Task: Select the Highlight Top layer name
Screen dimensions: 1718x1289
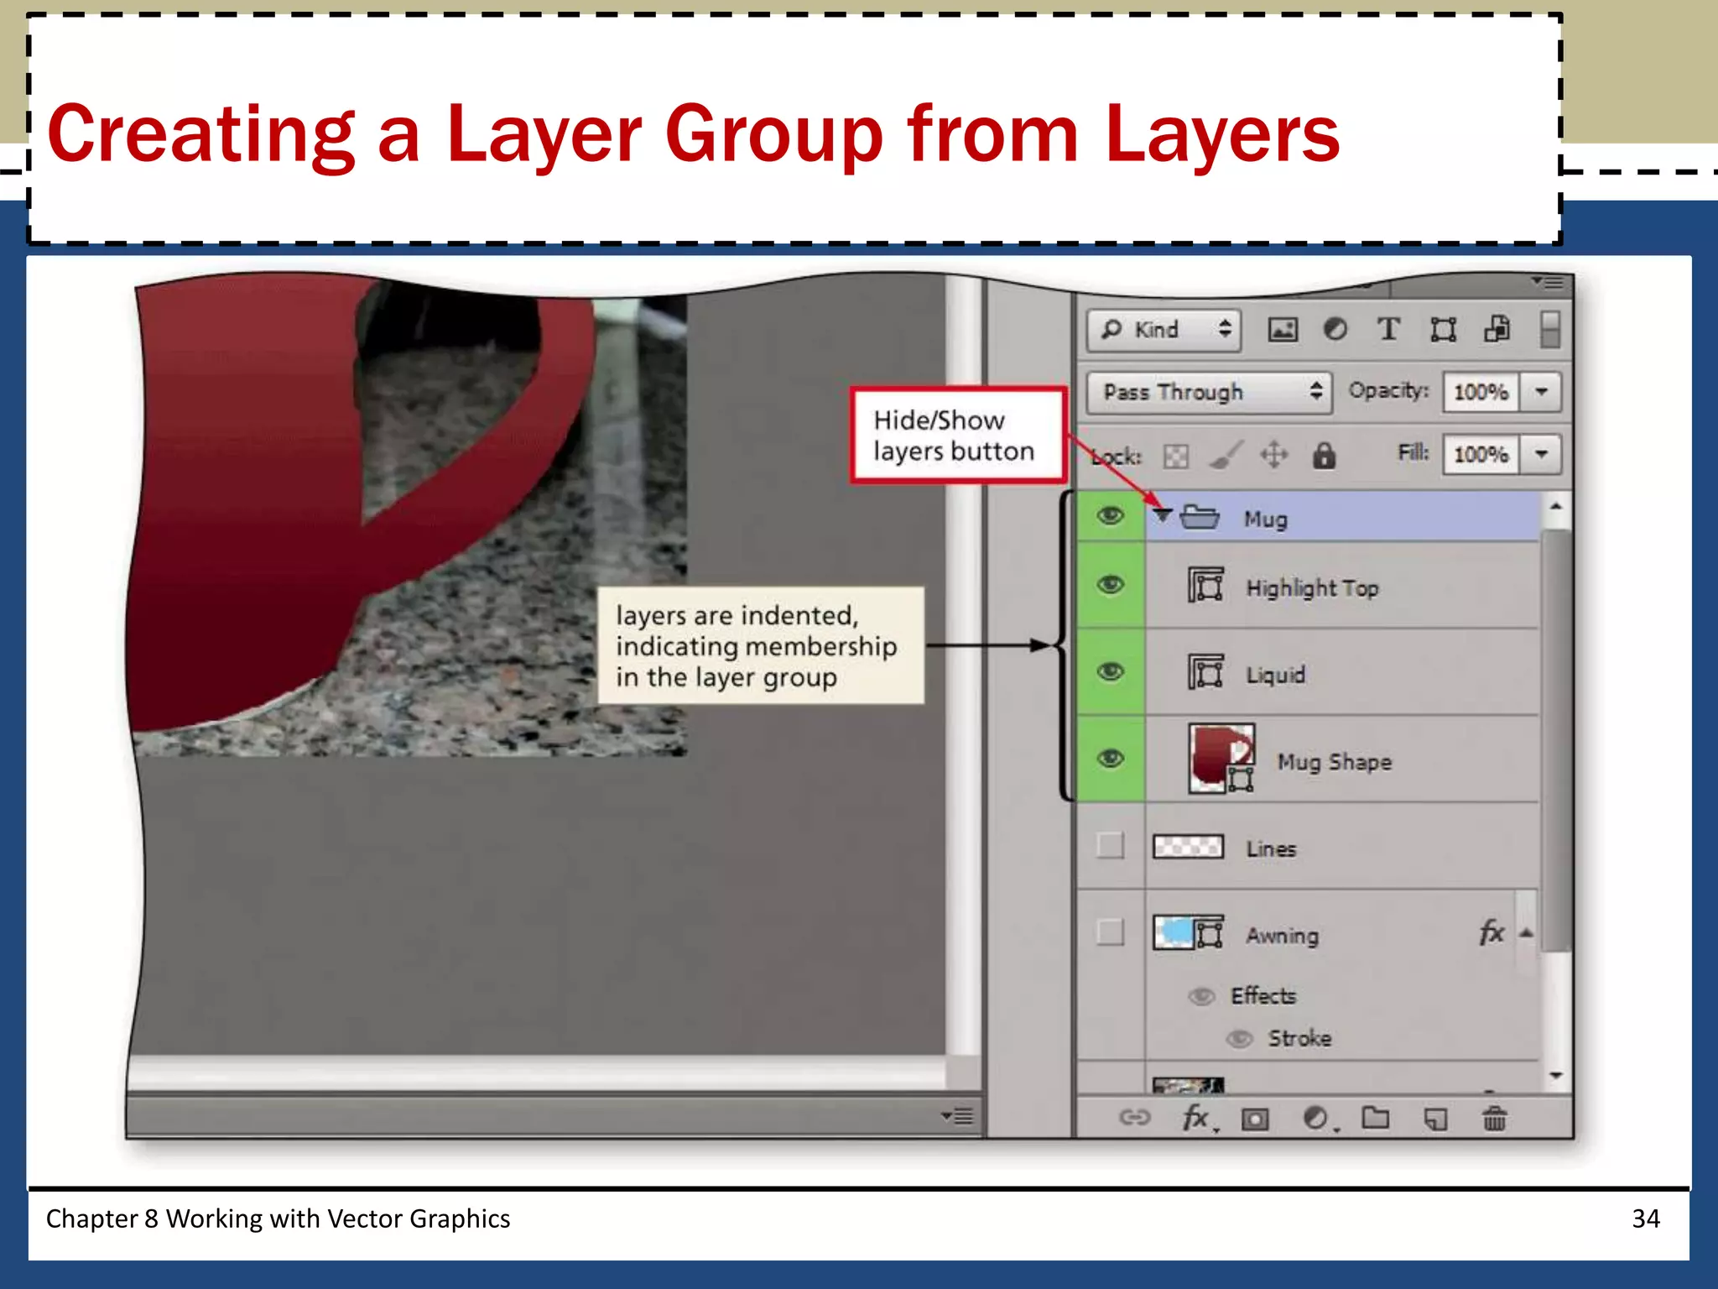Action: 1312,588
